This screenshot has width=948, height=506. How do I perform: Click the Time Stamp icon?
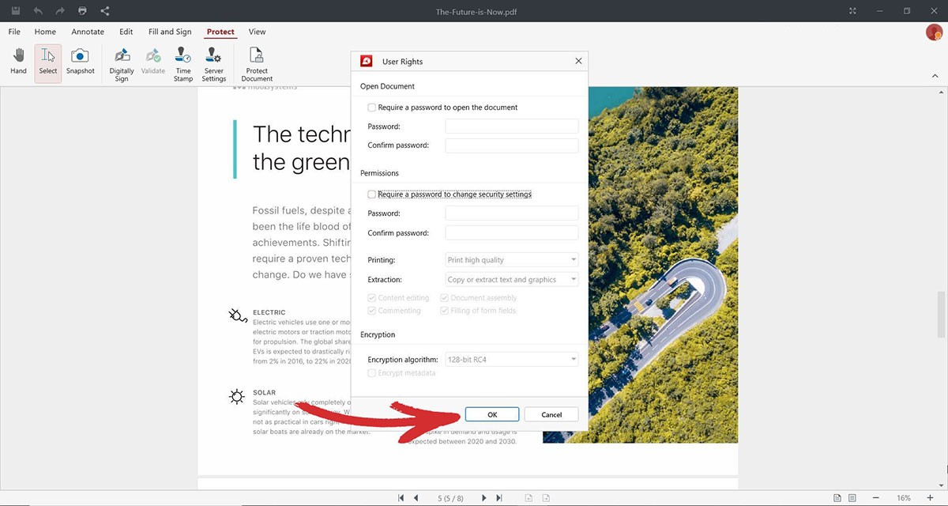pos(183,63)
